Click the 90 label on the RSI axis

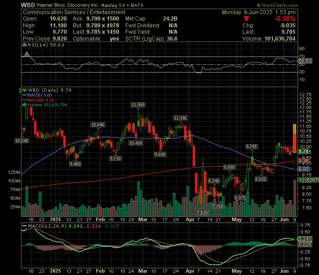tap(302, 49)
